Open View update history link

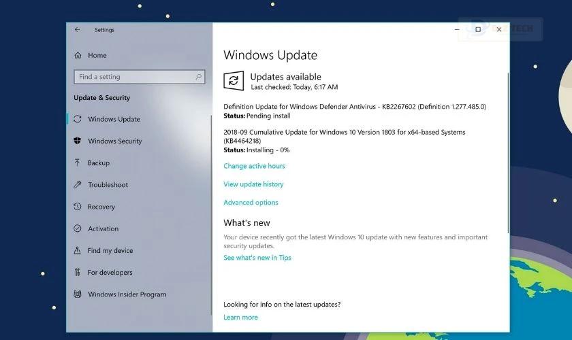coord(253,184)
